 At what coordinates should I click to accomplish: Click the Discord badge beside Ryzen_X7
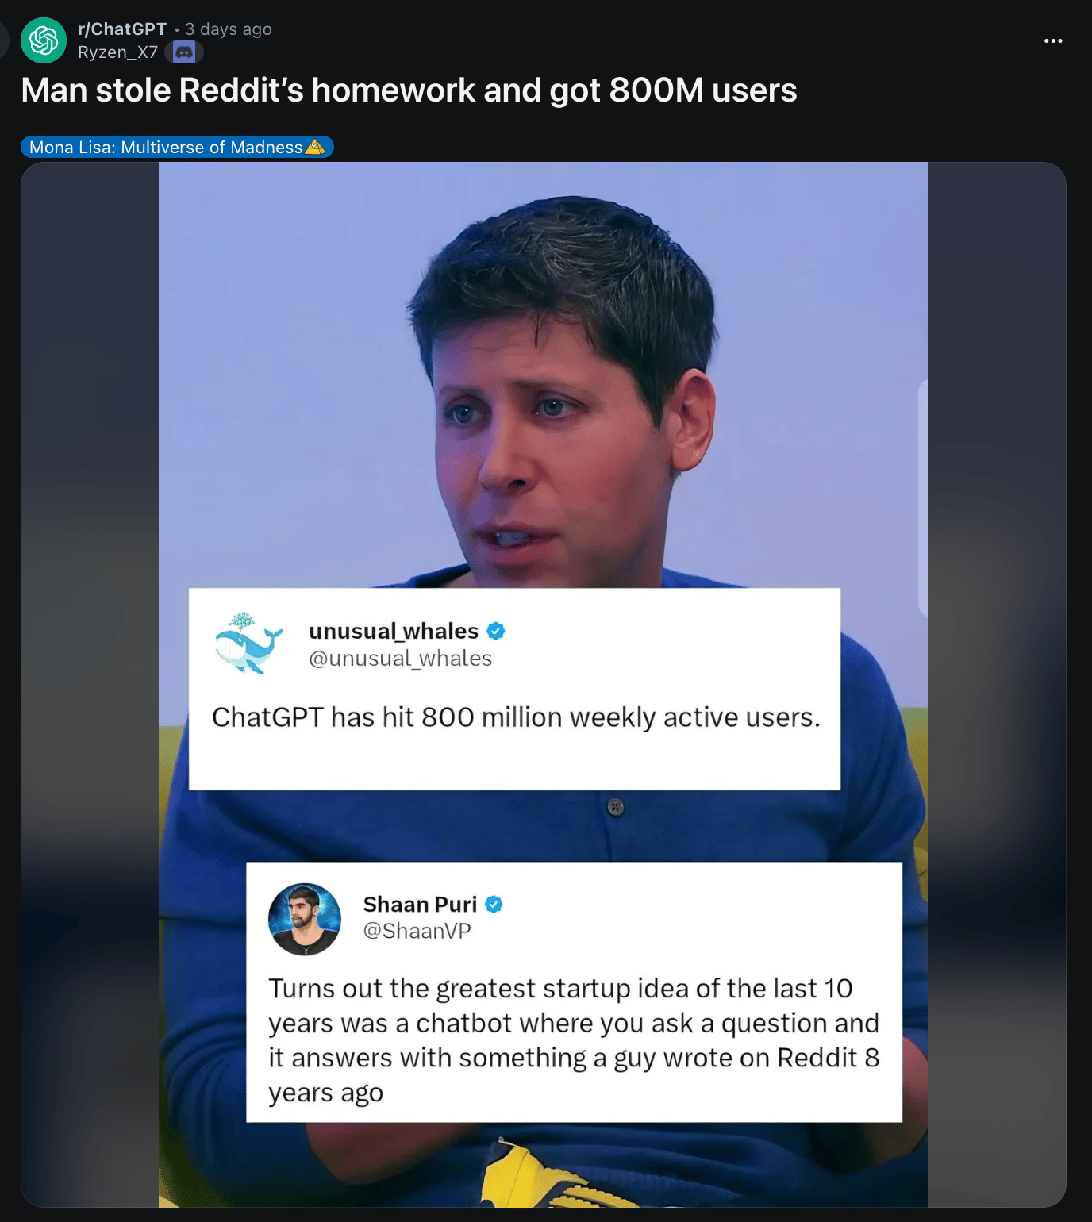point(184,52)
